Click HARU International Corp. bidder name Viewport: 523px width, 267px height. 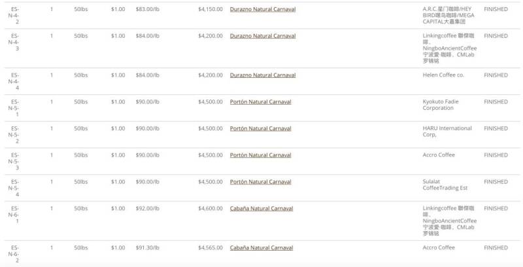point(447,132)
